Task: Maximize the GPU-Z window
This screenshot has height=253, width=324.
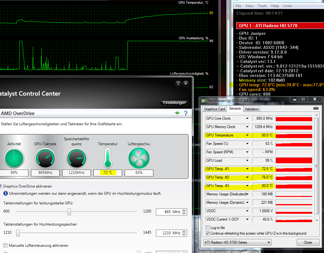Action: (x=303, y=99)
